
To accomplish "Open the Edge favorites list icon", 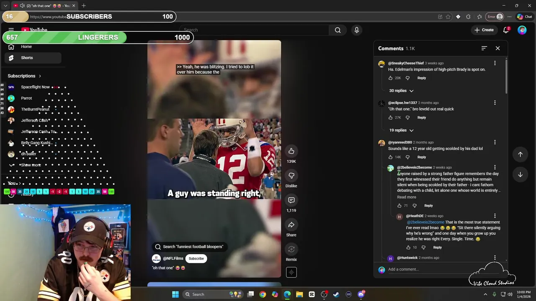I will [x=479, y=17].
